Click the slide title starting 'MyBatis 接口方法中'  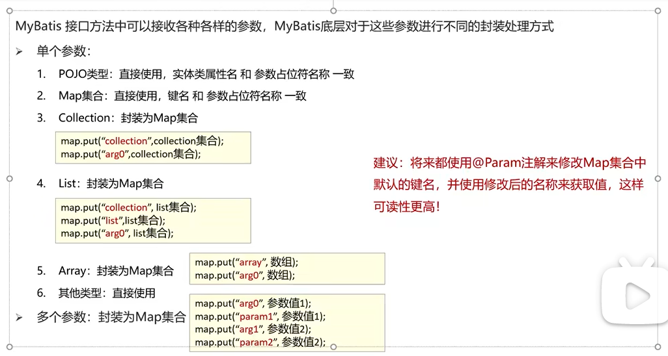(285, 27)
